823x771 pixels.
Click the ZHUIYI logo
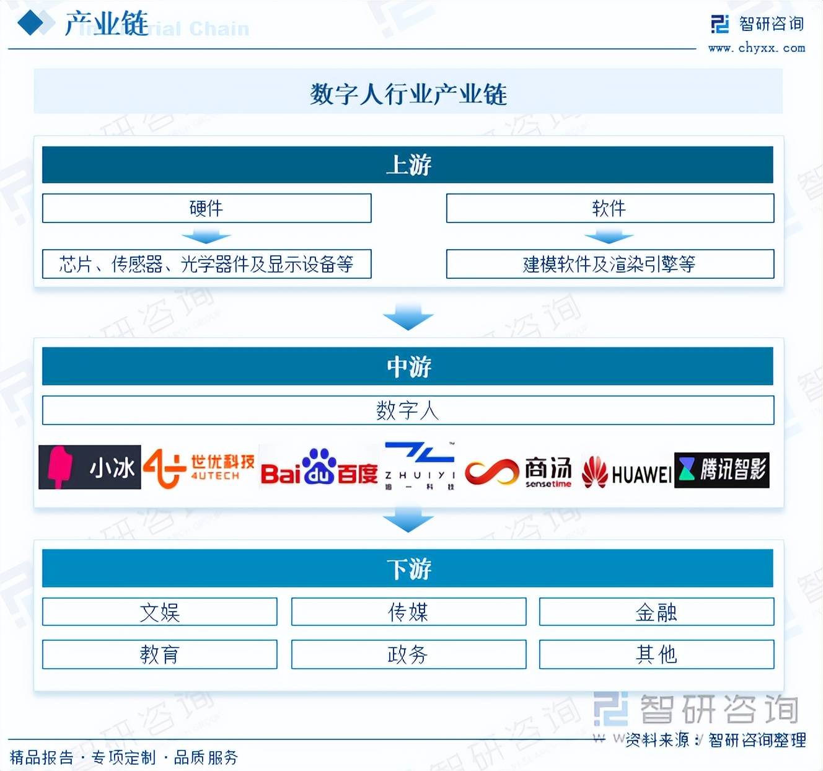pos(420,466)
